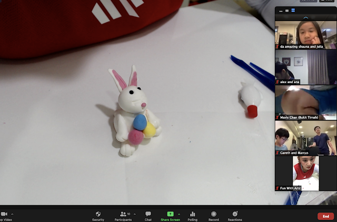This screenshot has width=337, height=222.
Task: Open the Security shield menu
Action: click(98, 216)
